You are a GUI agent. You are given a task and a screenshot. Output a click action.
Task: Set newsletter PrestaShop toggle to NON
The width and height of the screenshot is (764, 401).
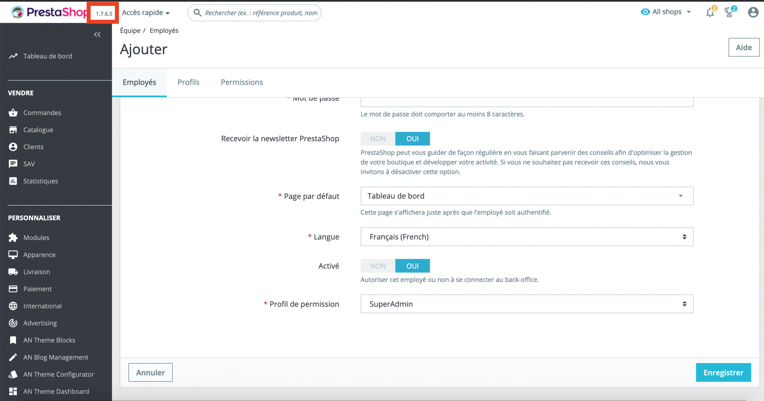point(378,139)
